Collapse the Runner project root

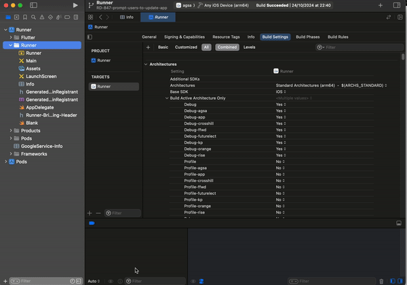coord(5,30)
